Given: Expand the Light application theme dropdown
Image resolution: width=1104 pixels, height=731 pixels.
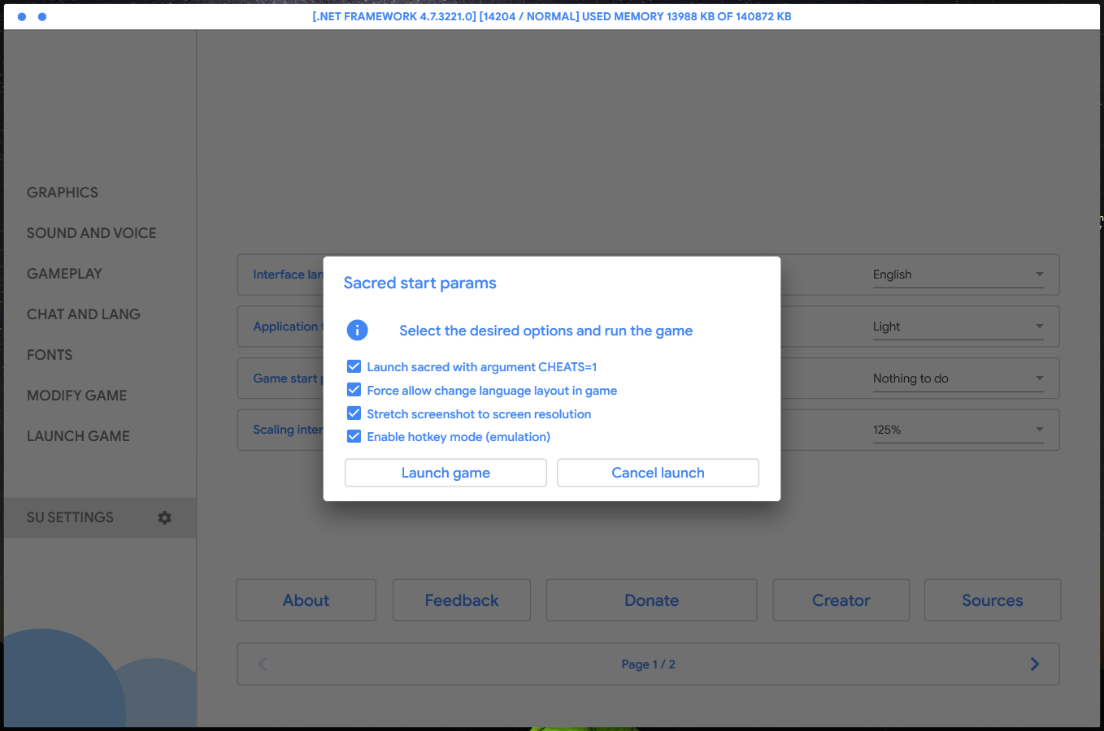Looking at the screenshot, I should 958,327.
